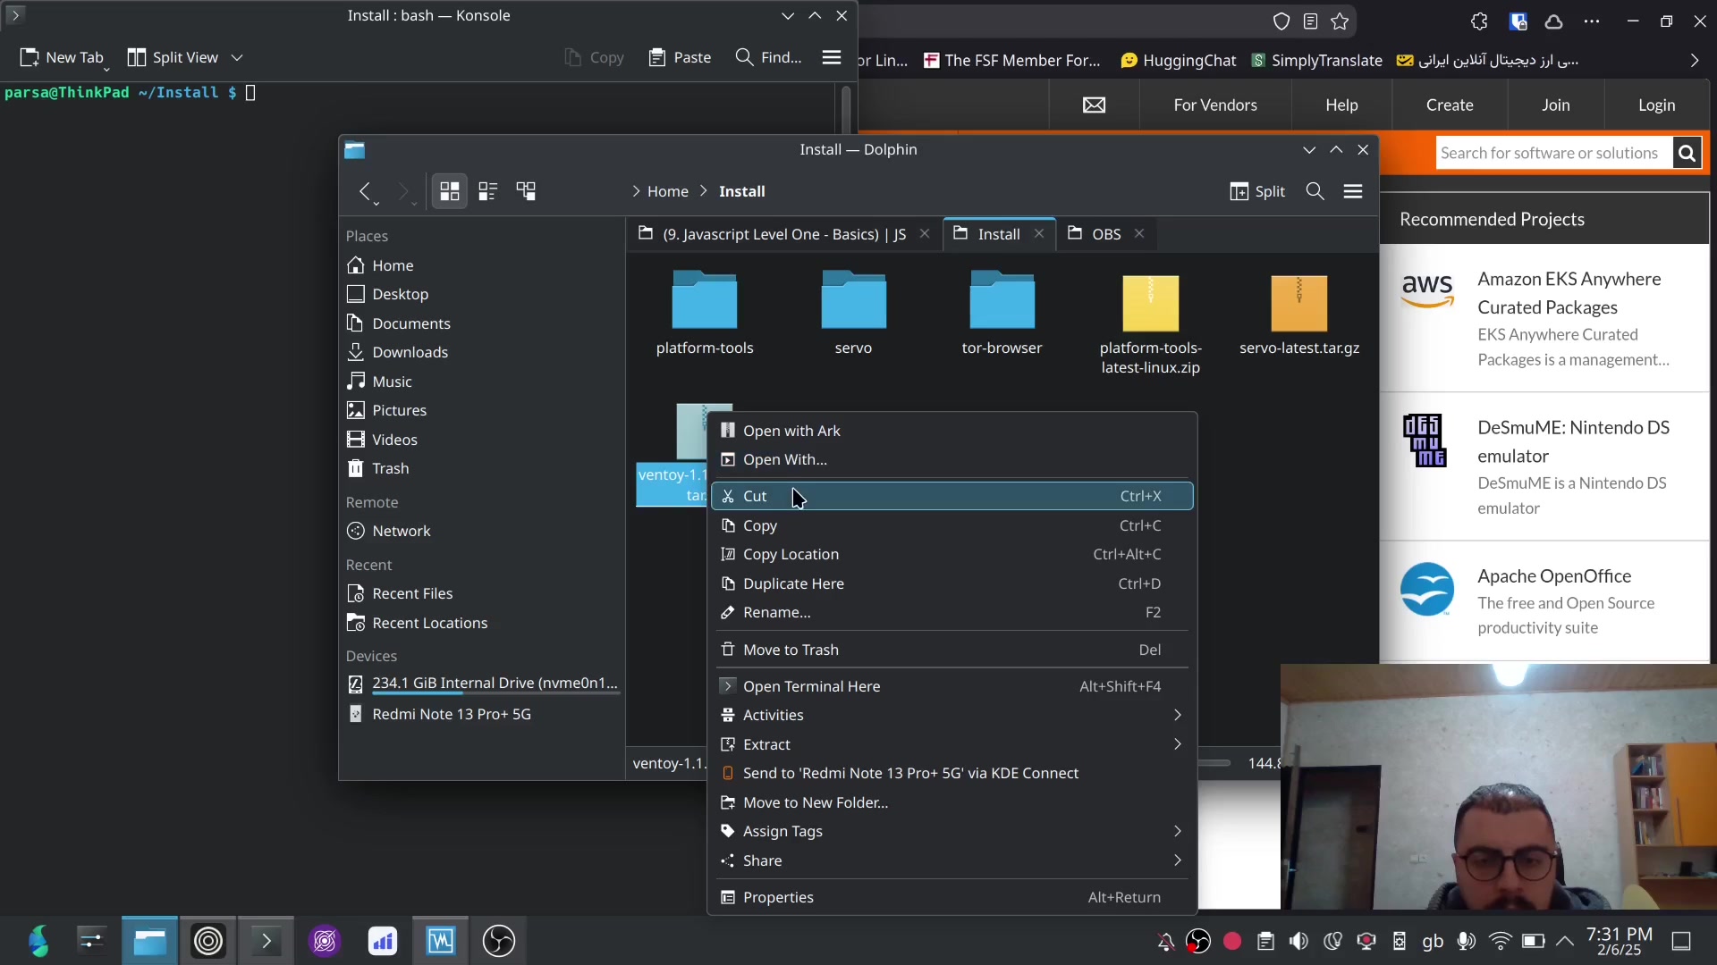Click the Login link on website
The image size is (1717, 965).
(1656, 105)
